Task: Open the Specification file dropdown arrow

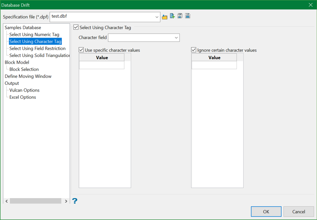Action: pyautogui.click(x=157, y=17)
